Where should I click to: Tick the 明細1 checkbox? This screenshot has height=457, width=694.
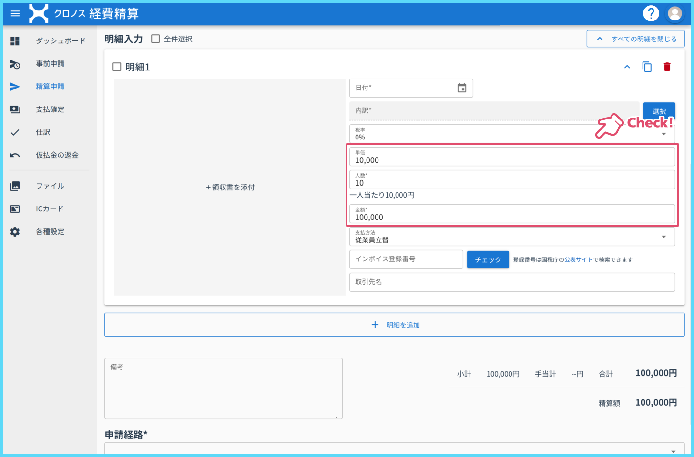point(117,67)
